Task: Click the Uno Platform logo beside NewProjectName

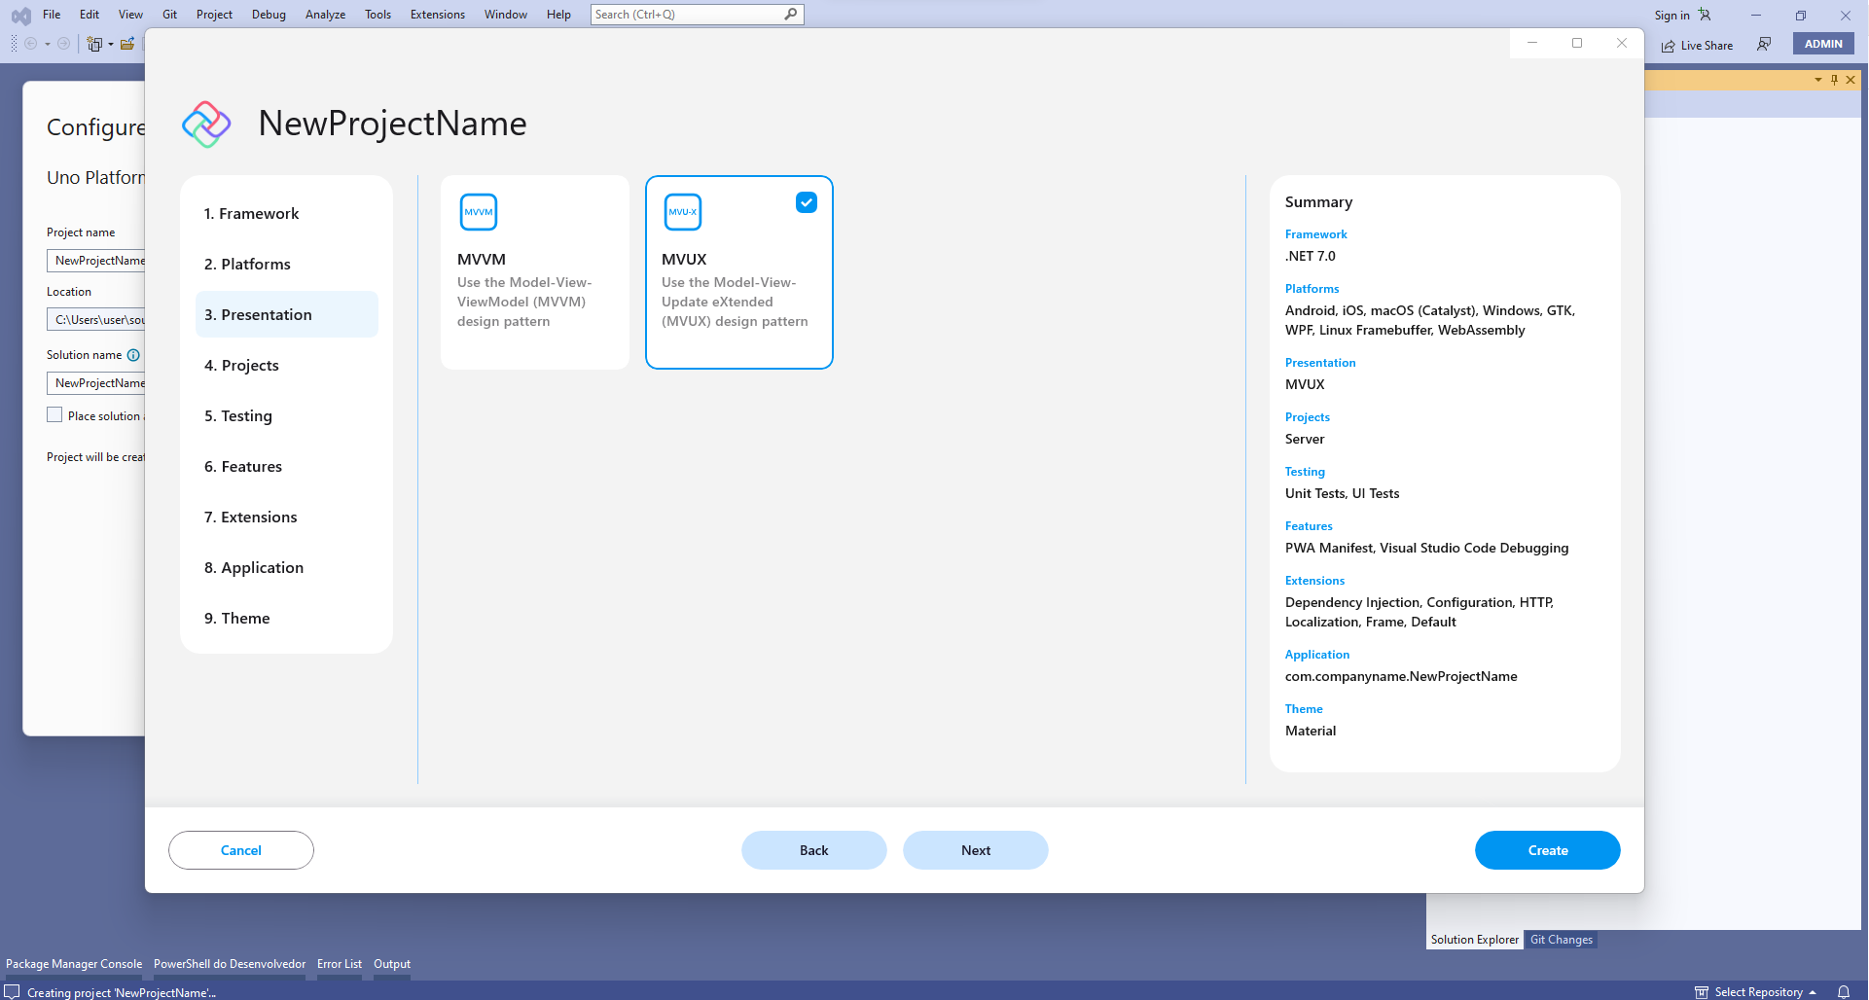Action: tap(206, 124)
